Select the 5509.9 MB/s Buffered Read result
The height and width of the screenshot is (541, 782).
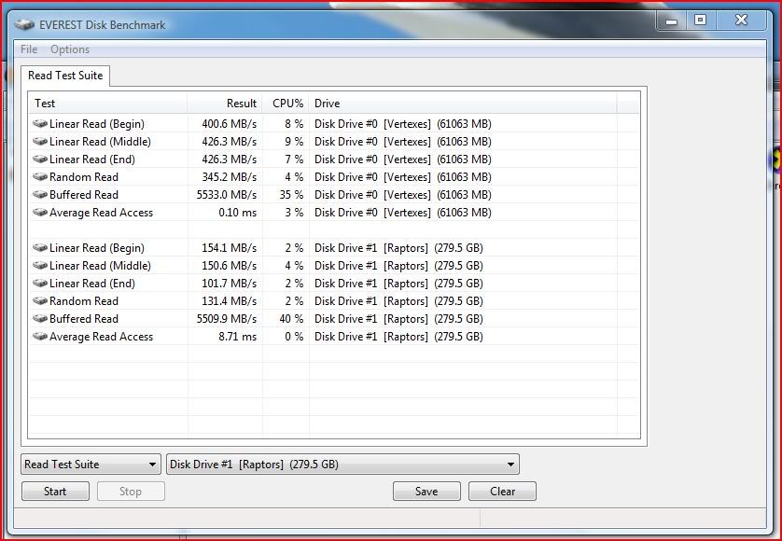[x=227, y=319]
